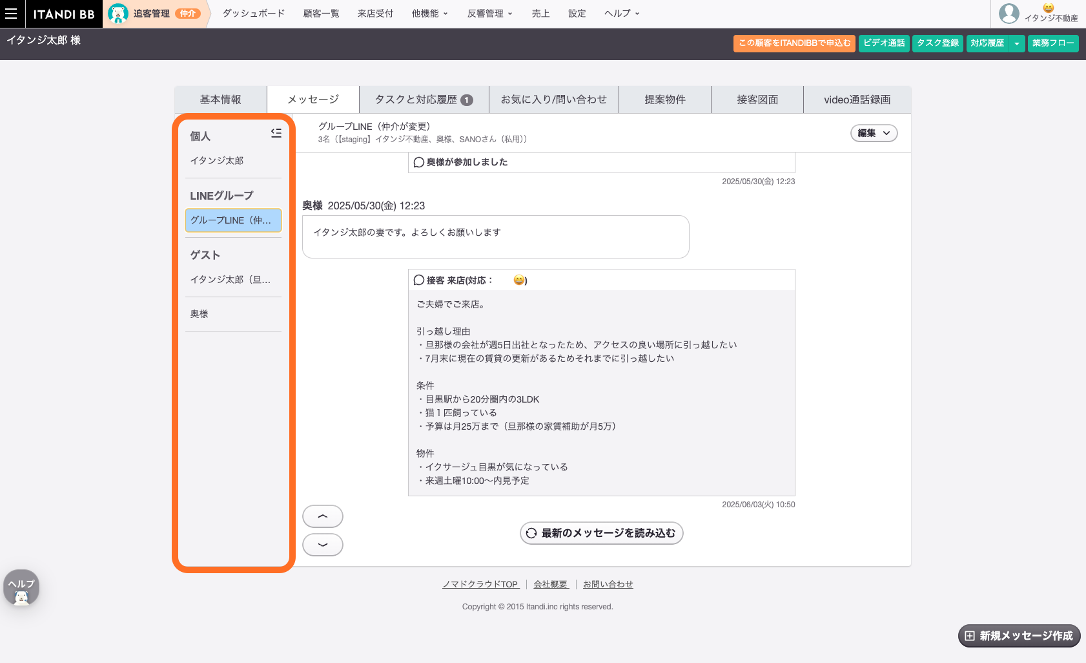
Task: Open the 反響管理 dropdown menu
Action: point(490,14)
